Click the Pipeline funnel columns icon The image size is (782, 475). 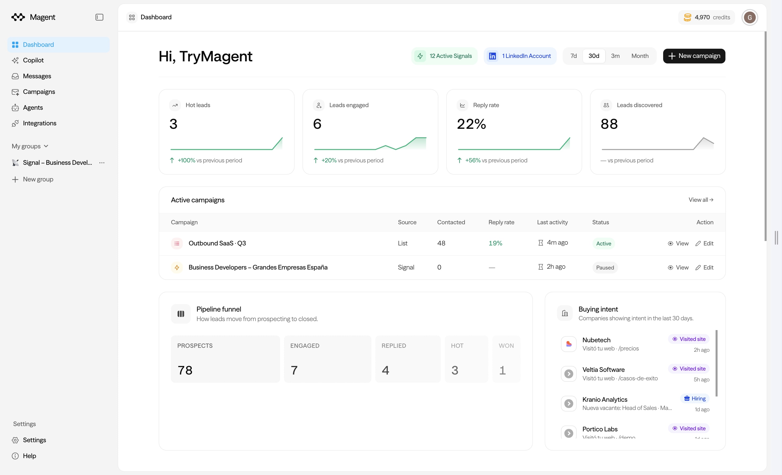pos(181,314)
